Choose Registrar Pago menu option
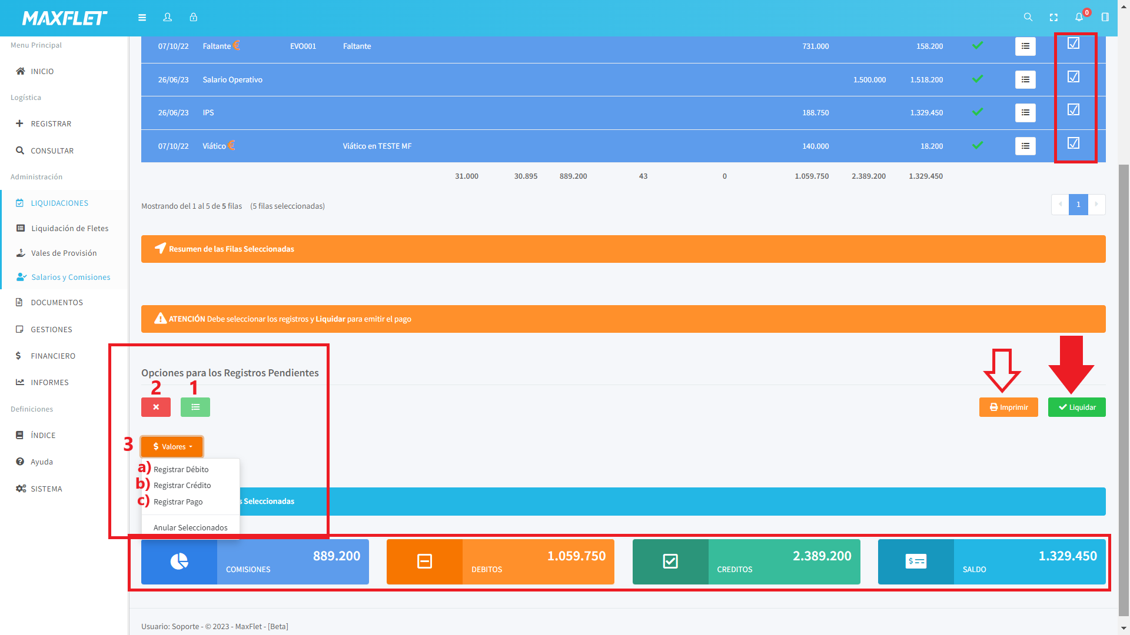 click(x=178, y=502)
